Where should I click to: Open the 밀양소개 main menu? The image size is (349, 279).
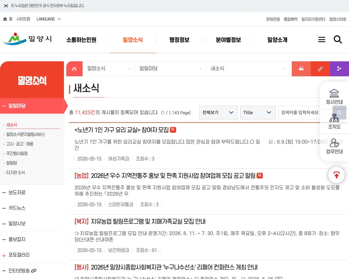click(277, 40)
